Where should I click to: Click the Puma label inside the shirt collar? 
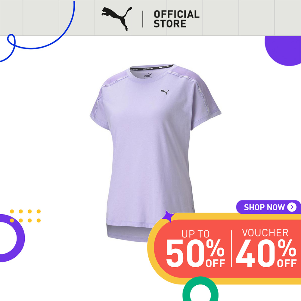tap(147, 76)
